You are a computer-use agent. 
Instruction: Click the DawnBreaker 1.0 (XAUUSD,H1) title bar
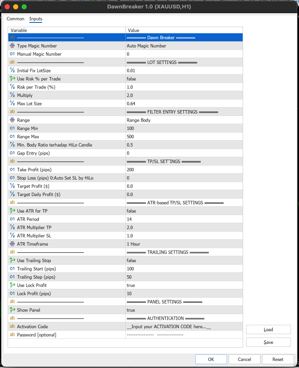tap(149, 7)
